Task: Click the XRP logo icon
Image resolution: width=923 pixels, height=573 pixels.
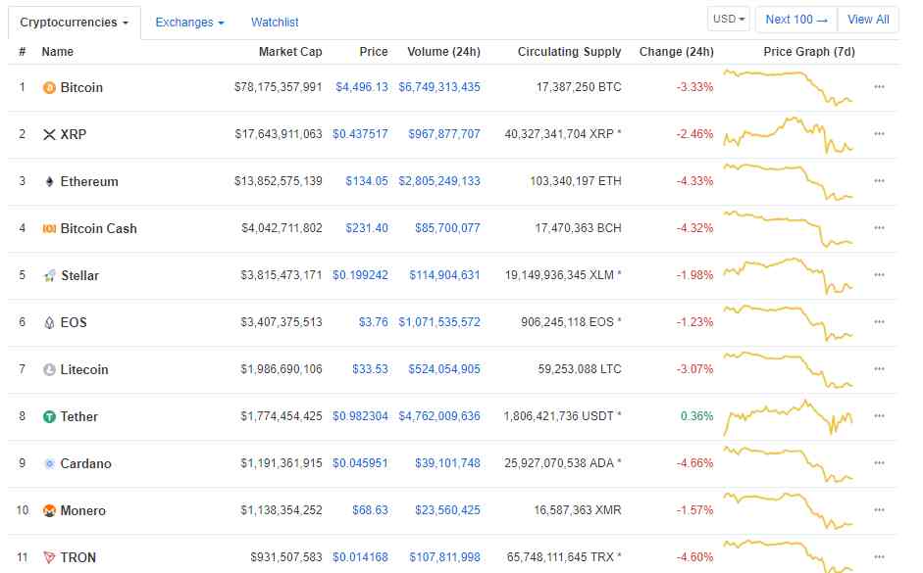Action: pos(49,135)
